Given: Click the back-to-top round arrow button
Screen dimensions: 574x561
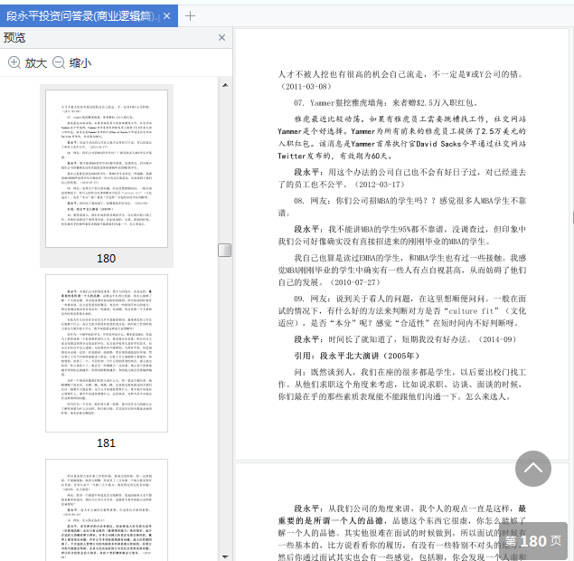Looking at the screenshot, I should pos(533,469).
